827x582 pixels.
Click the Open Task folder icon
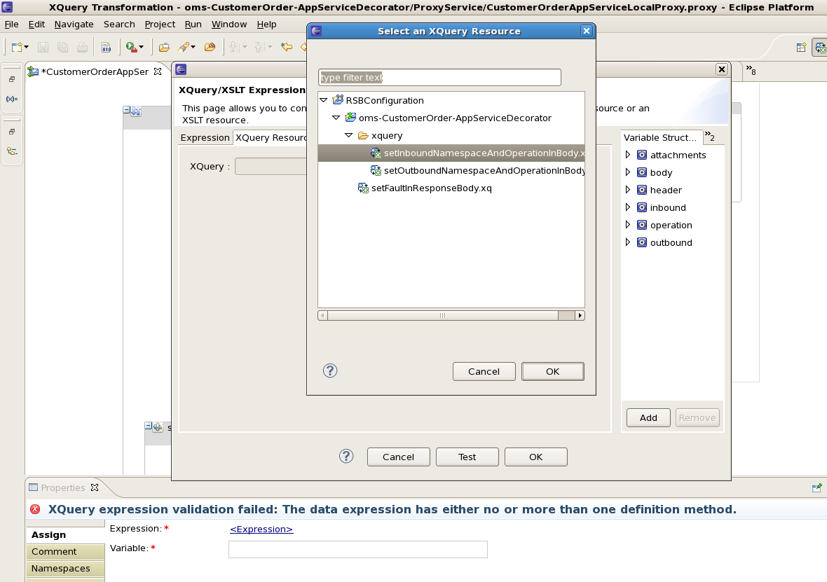click(210, 48)
